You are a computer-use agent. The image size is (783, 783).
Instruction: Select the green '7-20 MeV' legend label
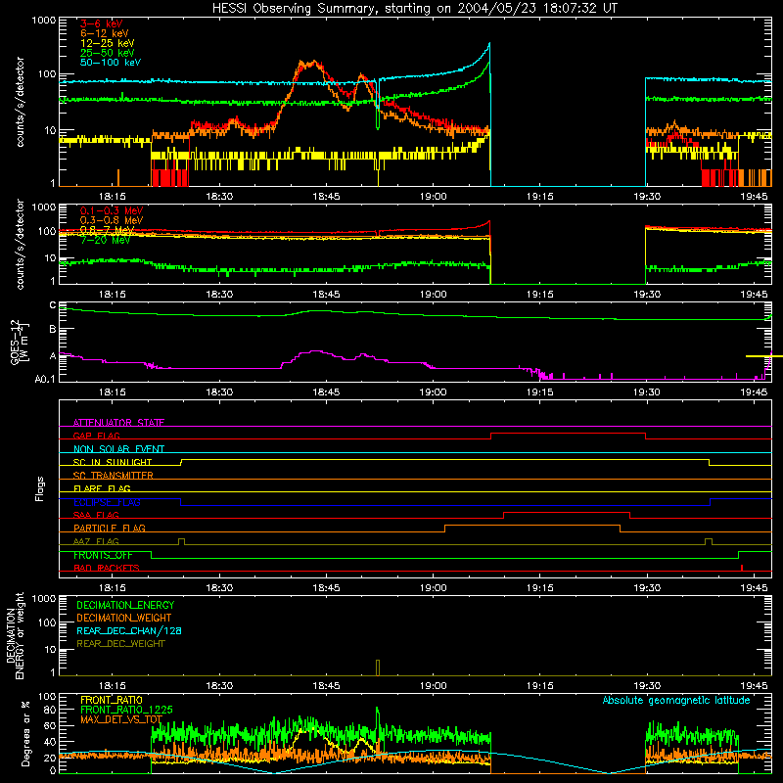pos(106,240)
